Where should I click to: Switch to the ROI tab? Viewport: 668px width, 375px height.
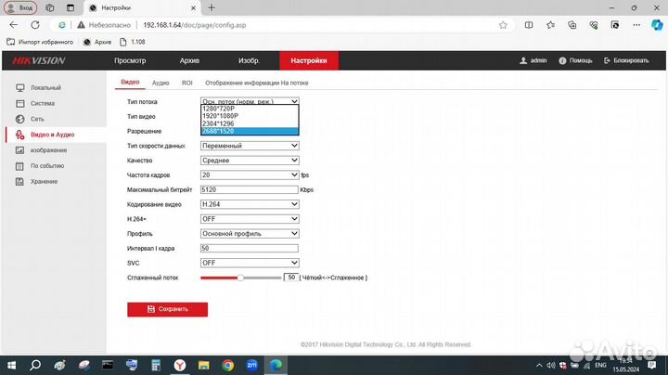coord(187,83)
